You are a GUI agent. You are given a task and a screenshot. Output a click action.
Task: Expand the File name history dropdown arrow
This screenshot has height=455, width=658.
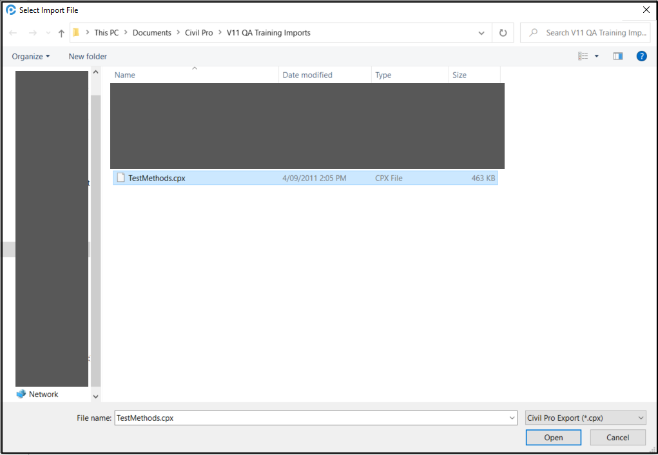coord(512,418)
